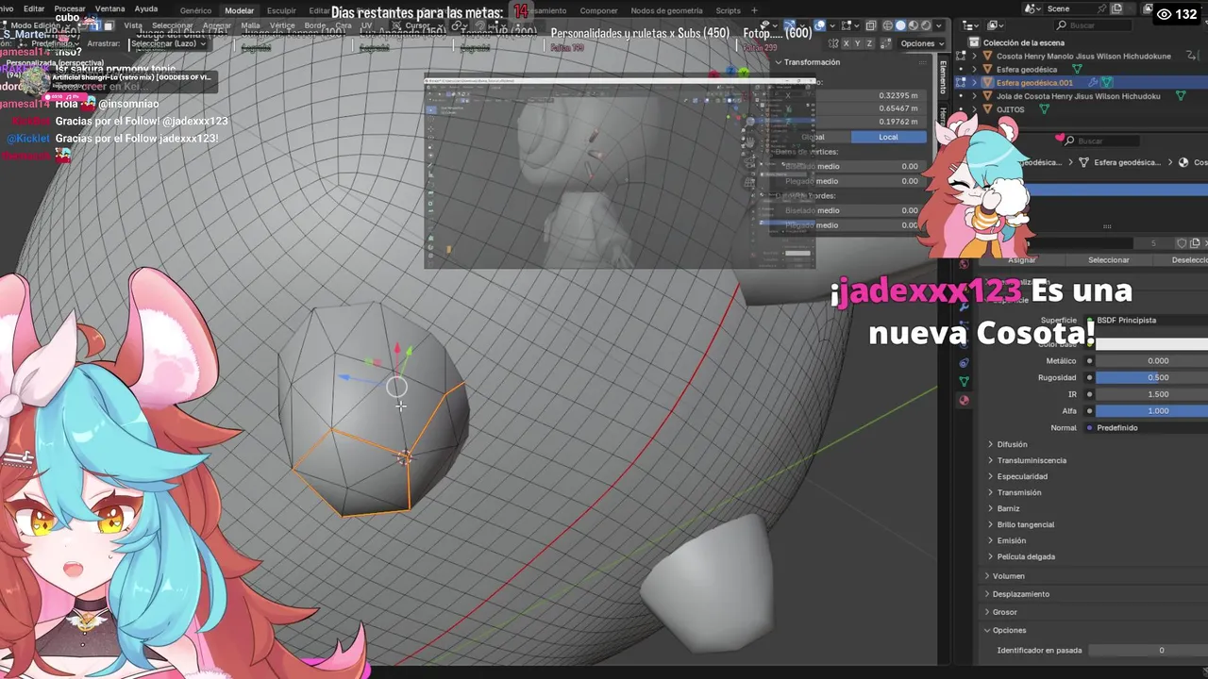Open the Opciones dropdown

(922, 43)
